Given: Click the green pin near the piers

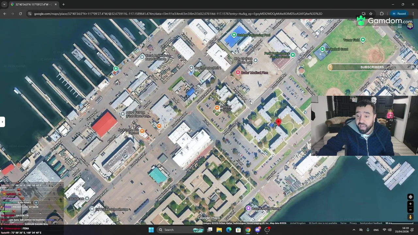Looking at the screenshot, I should click(116, 69).
